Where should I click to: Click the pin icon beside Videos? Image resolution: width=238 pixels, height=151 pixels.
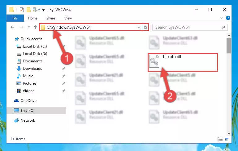point(63,91)
